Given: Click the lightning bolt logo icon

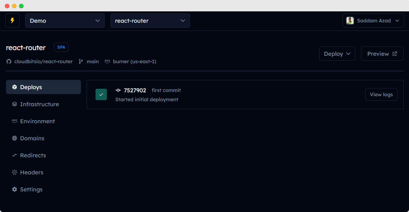Looking at the screenshot, I should [12, 21].
